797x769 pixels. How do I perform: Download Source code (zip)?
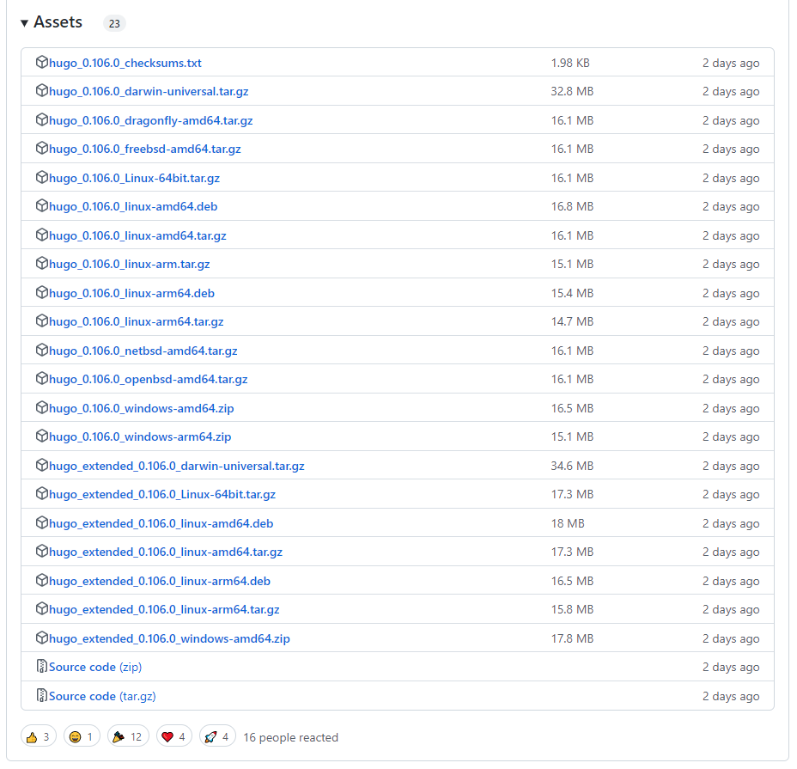coord(95,667)
